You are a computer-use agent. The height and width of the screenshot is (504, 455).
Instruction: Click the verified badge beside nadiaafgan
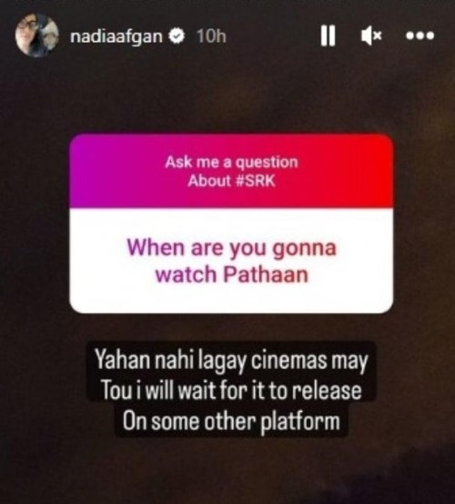click(177, 36)
